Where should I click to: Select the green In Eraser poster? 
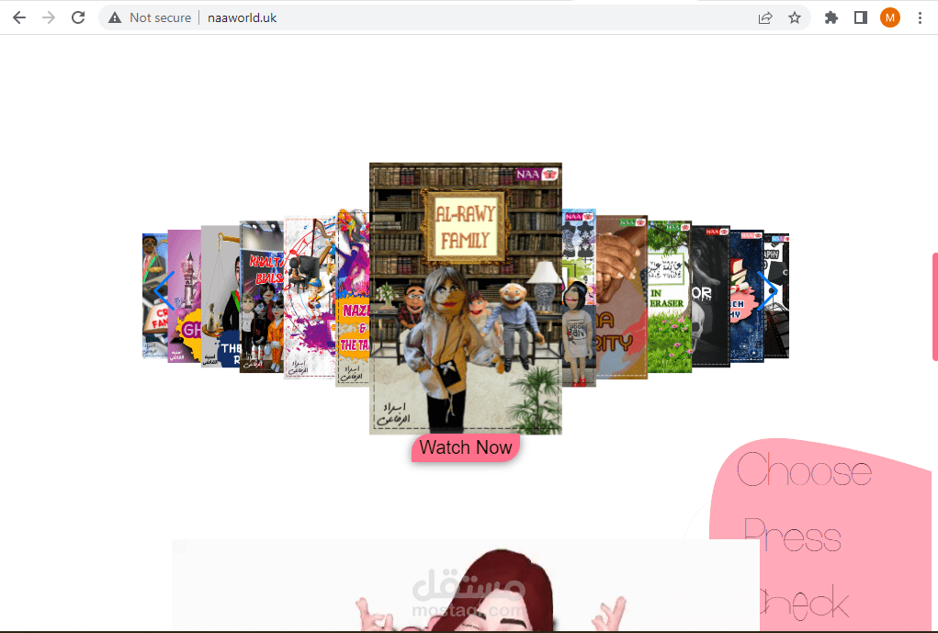coord(670,296)
